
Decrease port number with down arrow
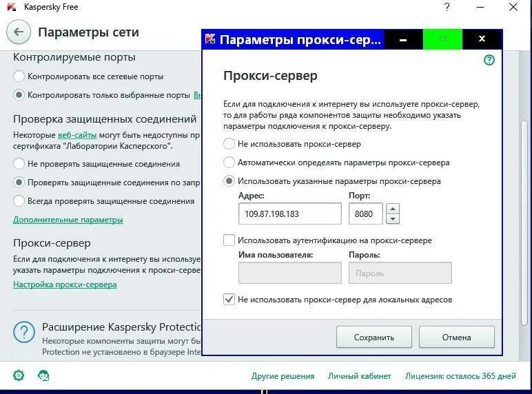point(393,219)
